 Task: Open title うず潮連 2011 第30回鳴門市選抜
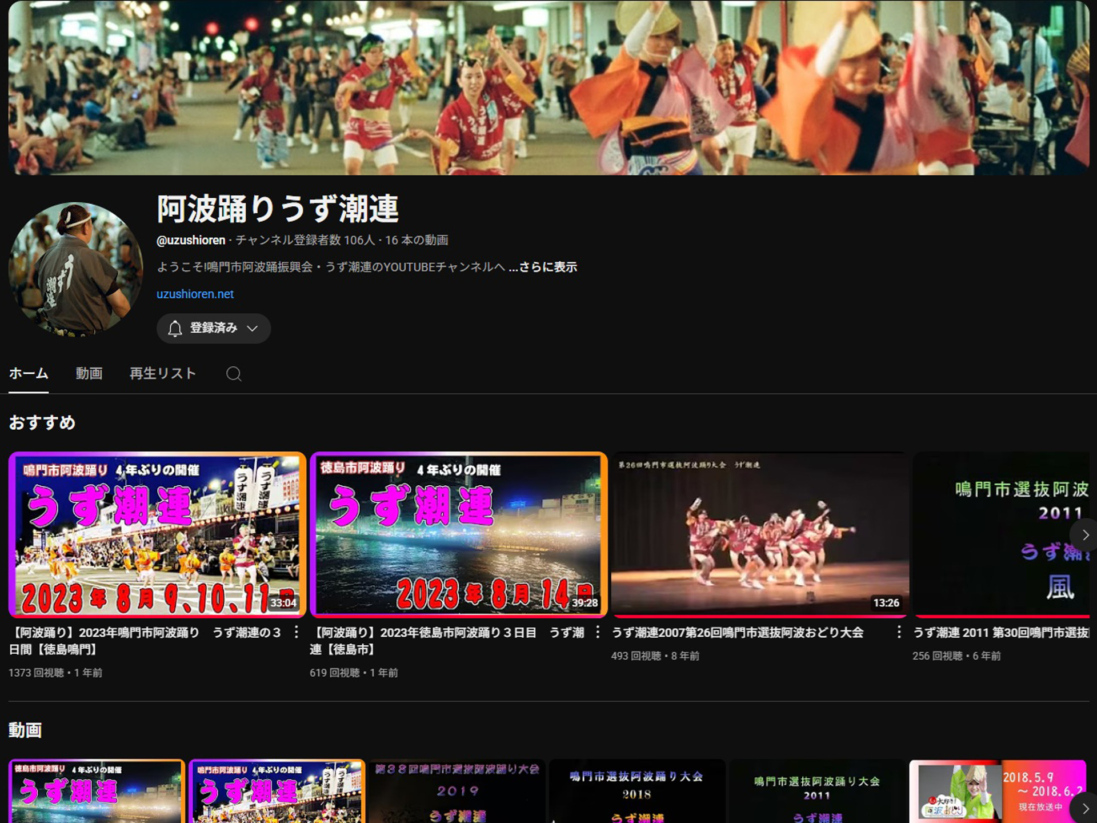tap(1001, 633)
